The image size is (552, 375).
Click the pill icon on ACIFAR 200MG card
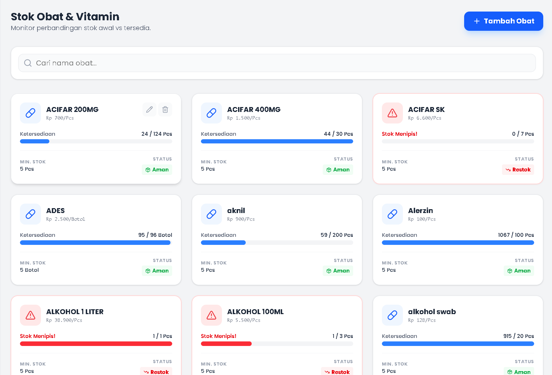click(30, 113)
